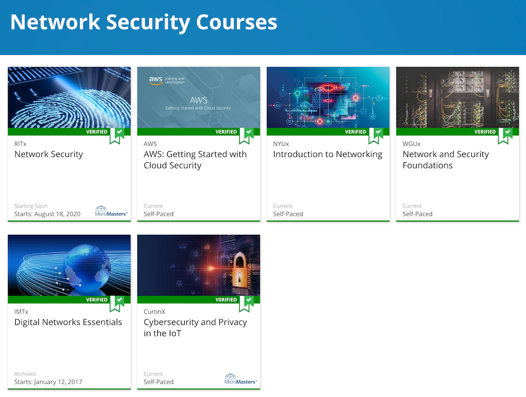Click the WGUx provider label
Screen dimensions: 526x397
pos(411,144)
